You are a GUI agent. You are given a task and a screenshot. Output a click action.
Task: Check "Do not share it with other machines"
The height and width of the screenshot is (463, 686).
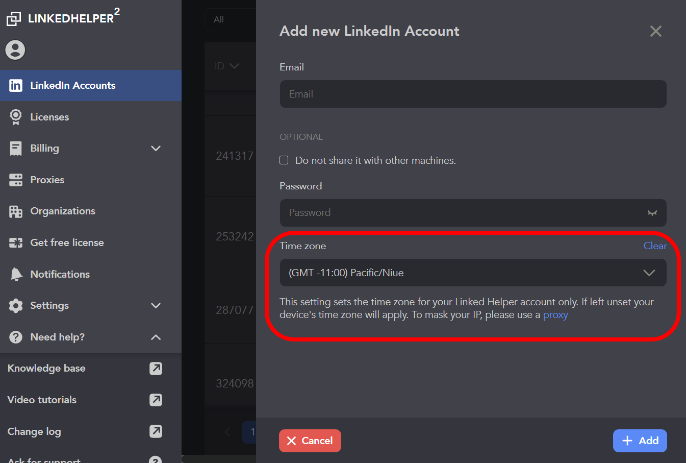284,160
